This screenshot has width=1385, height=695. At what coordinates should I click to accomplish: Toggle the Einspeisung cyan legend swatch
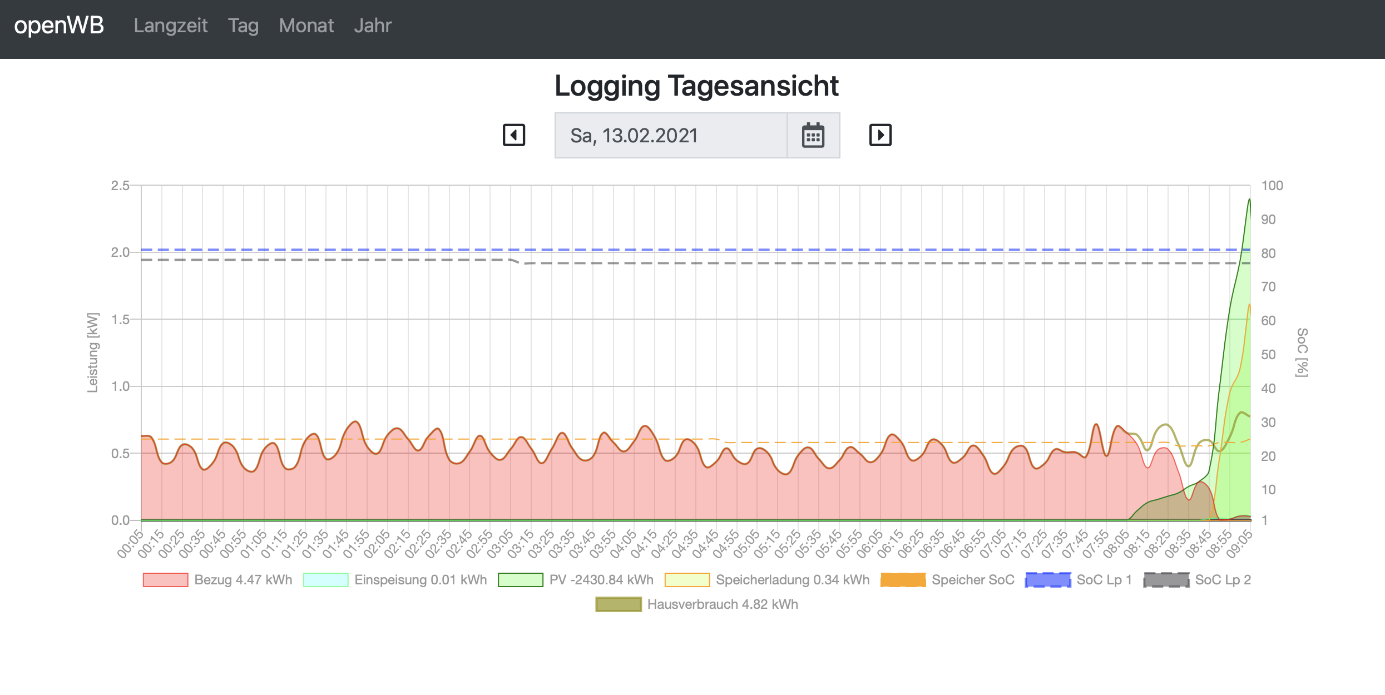pos(325,580)
